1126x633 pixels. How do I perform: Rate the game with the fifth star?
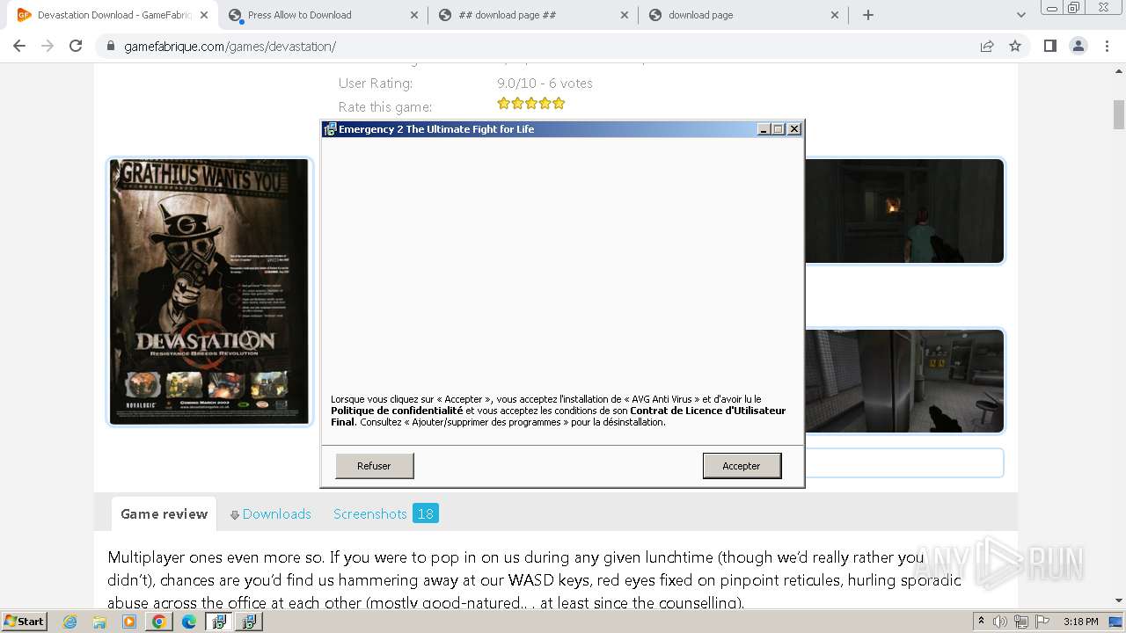pos(559,104)
